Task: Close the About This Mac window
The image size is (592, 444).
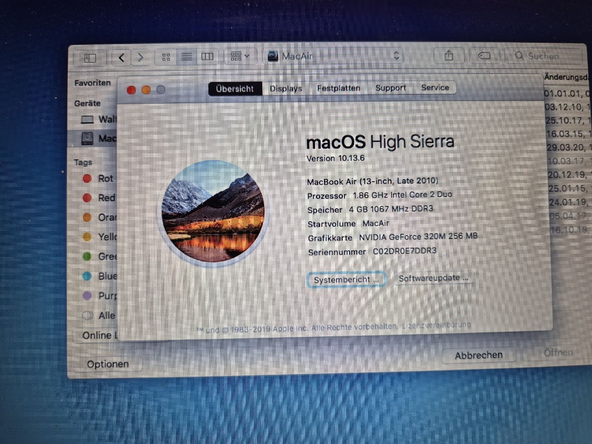Action: (x=131, y=90)
